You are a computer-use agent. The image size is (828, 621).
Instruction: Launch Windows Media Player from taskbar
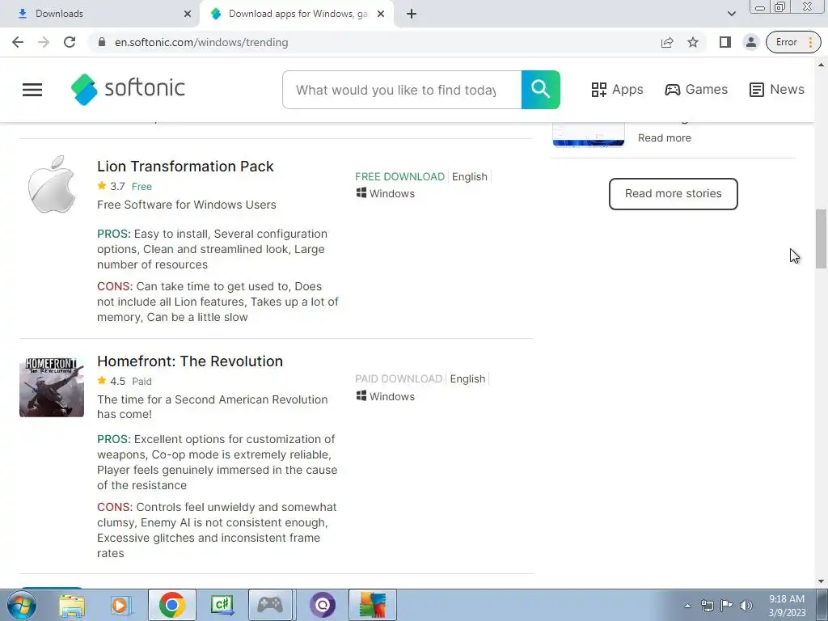point(120,605)
